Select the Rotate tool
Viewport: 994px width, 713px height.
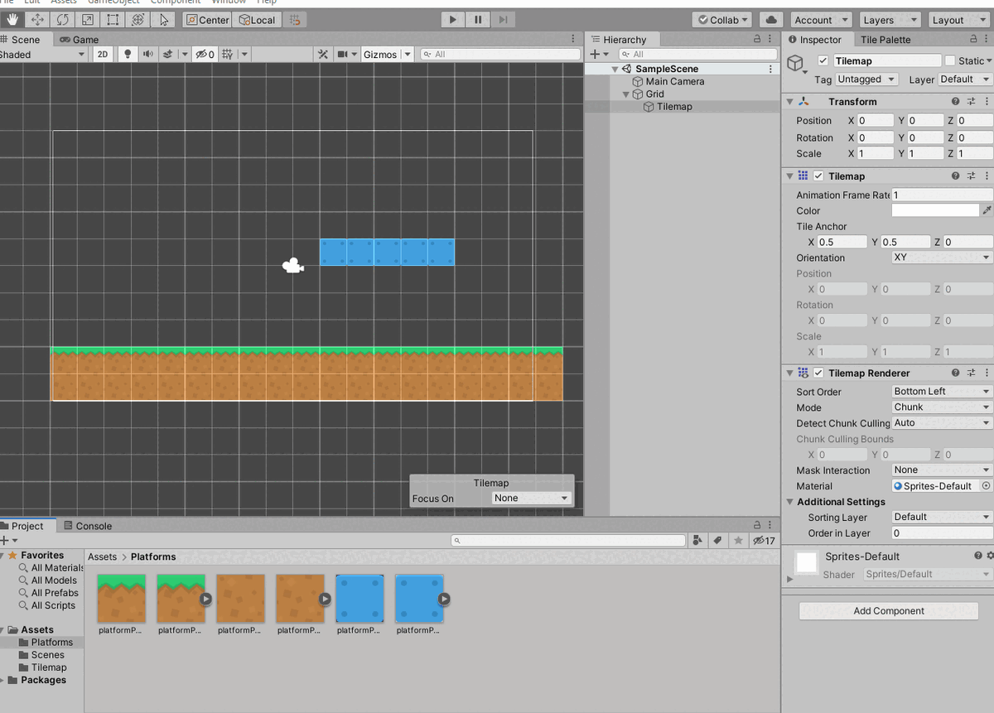pos(62,20)
